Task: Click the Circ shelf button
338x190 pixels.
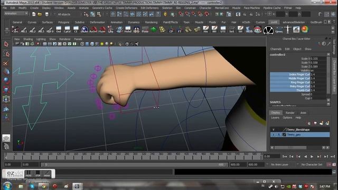Action: [x=15, y=30]
